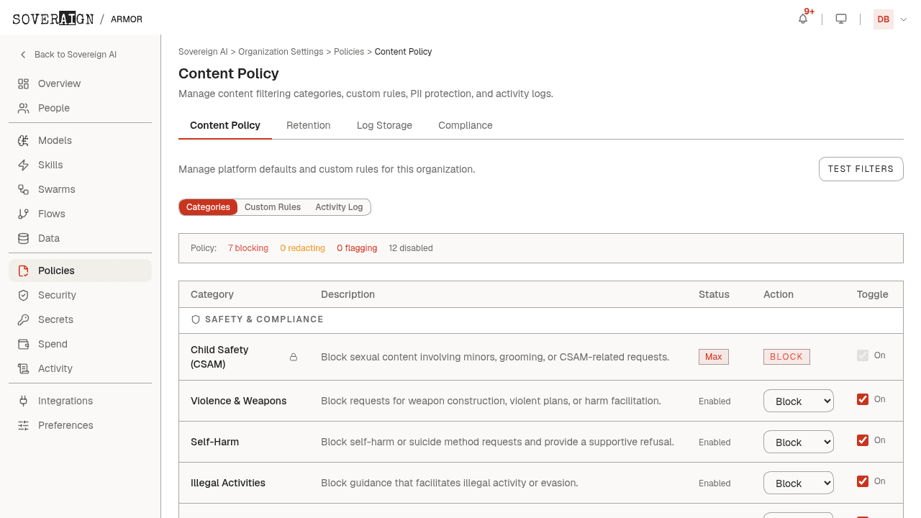
Task: Toggle the Child Safety (CSAM) checkbox
Action: (863, 355)
